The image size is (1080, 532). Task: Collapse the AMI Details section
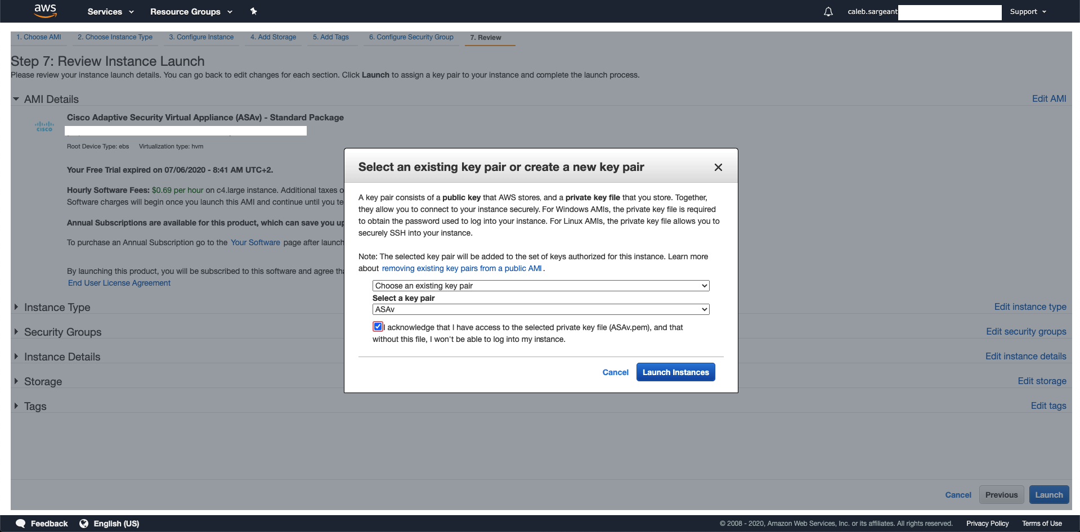click(x=16, y=99)
